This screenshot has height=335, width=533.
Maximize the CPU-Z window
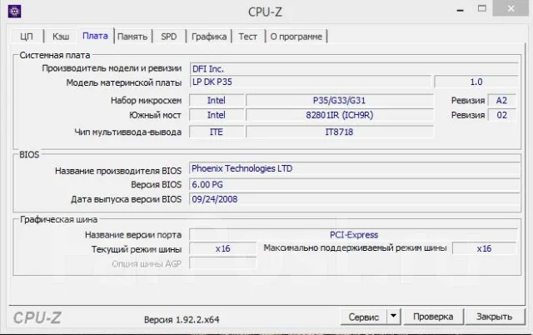click(x=482, y=8)
